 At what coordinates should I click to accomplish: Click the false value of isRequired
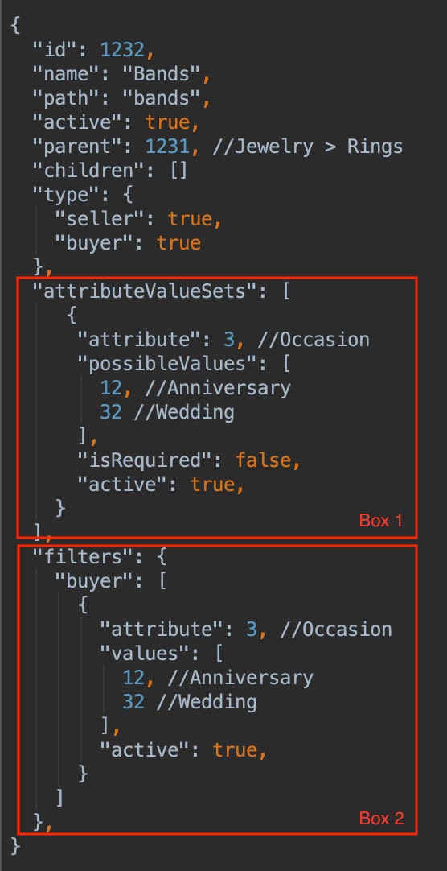tap(262, 460)
